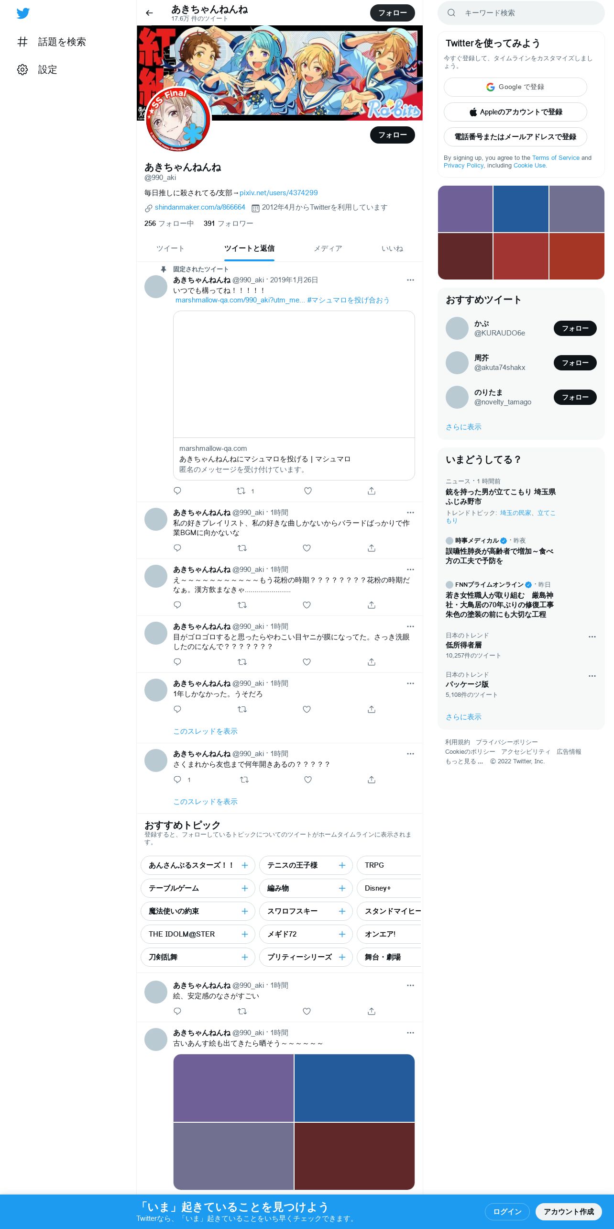Viewport: 614px width, 1229px height.
Task: Register with 電話番号またはメールアドレス
Action: tap(515, 137)
